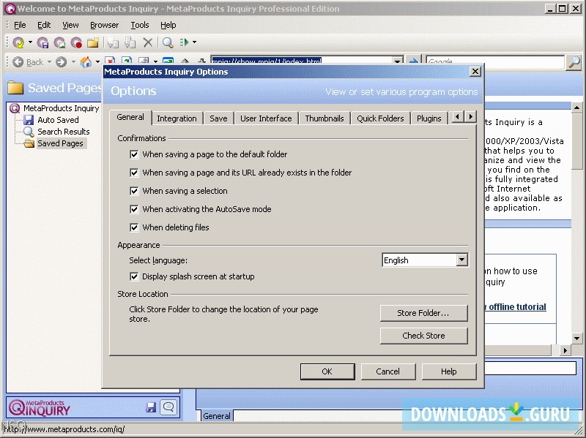Click the Store Folder button

click(x=423, y=313)
